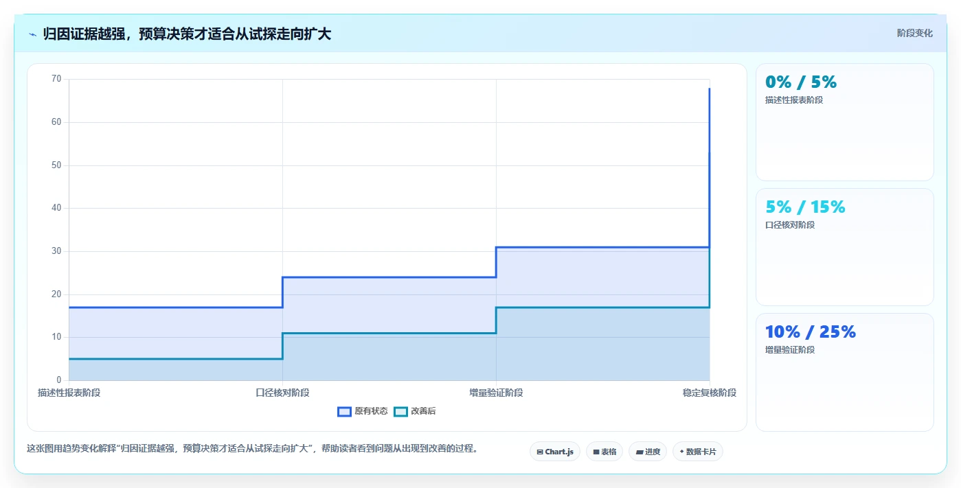Toggle the 改善后 legend item
The width and height of the screenshot is (961, 488).
415,411
